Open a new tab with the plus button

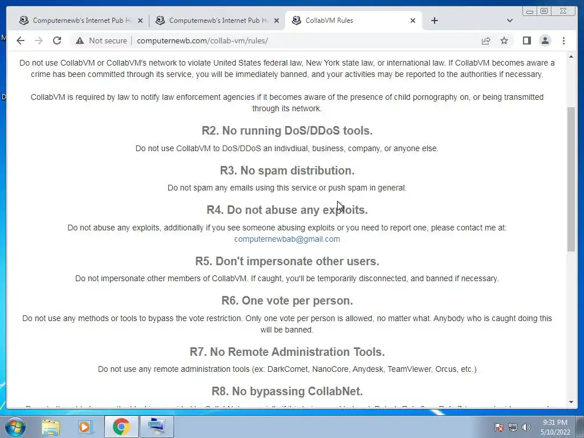(x=434, y=21)
